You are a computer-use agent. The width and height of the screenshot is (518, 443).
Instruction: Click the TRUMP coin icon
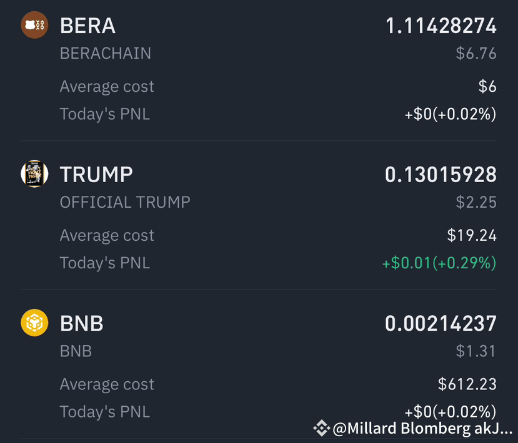tap(34, 174)
